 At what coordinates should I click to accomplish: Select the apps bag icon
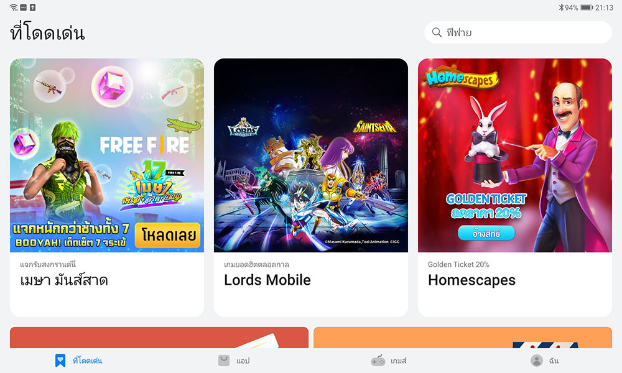tap(224, 361)
